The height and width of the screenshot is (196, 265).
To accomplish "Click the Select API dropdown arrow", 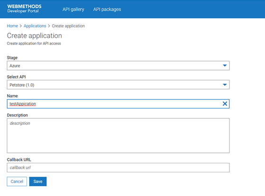I will (225, 85).
